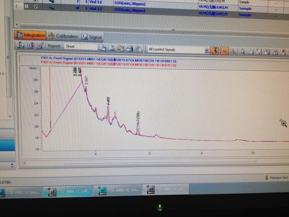Viewport: 289px width, 217px height.
Task: Open the All Loaded Signals combo box
Action: [178, 50]
